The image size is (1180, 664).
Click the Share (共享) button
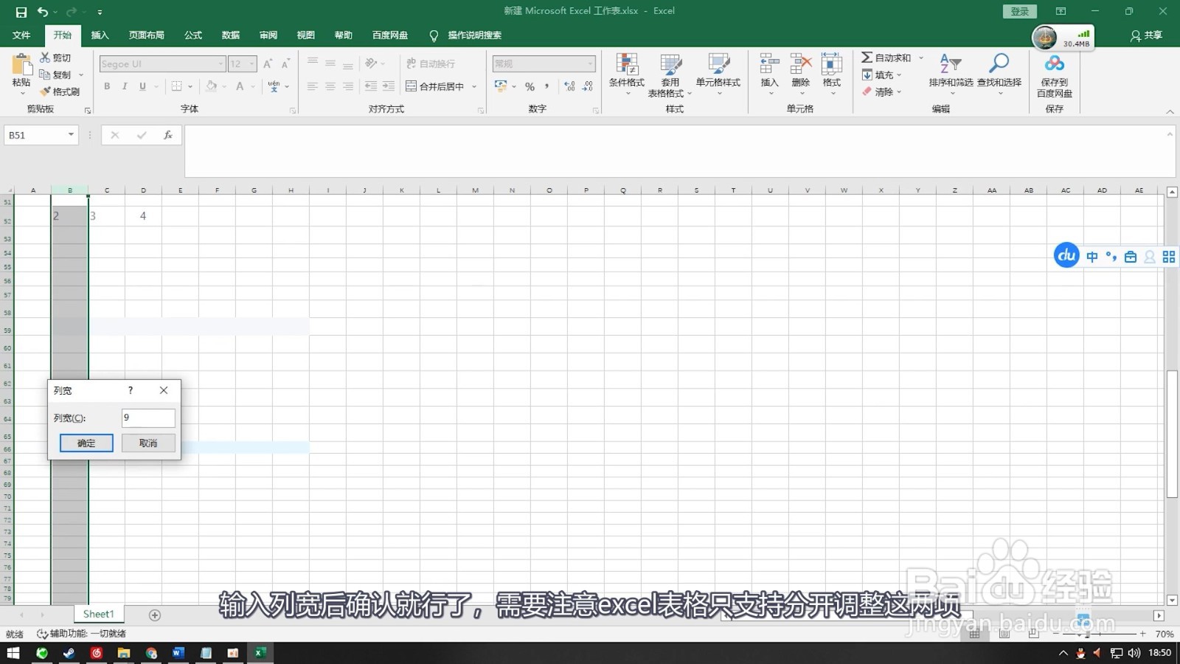point(1146,35)
